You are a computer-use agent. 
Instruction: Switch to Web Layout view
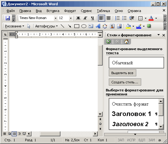click(x=10, y=134)
